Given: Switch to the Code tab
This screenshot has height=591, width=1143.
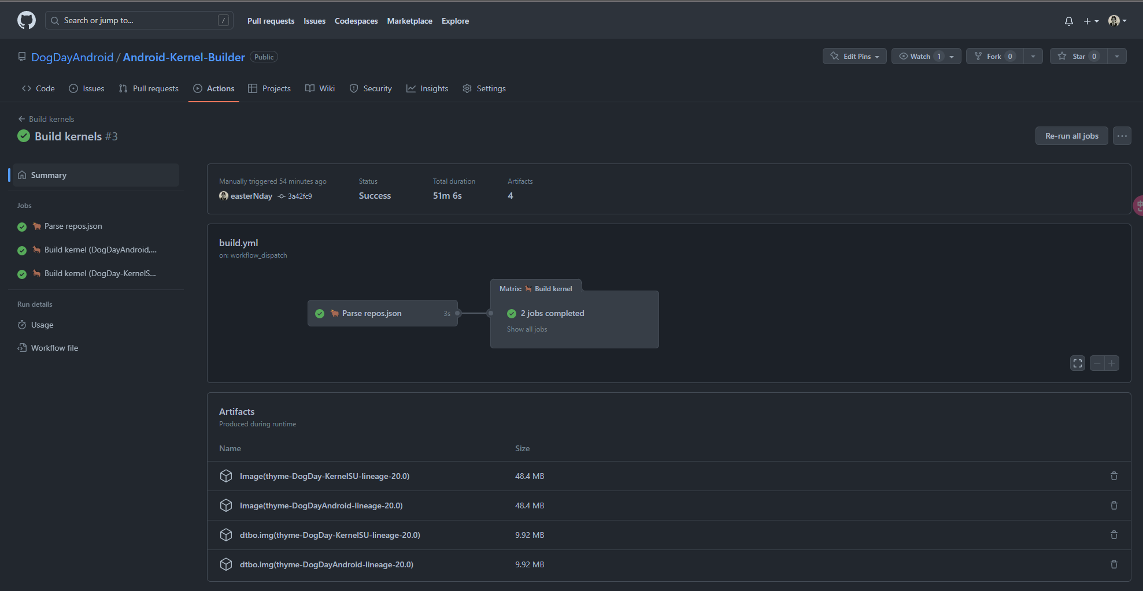Looking at the screenshot, I should tap(38, 88).
